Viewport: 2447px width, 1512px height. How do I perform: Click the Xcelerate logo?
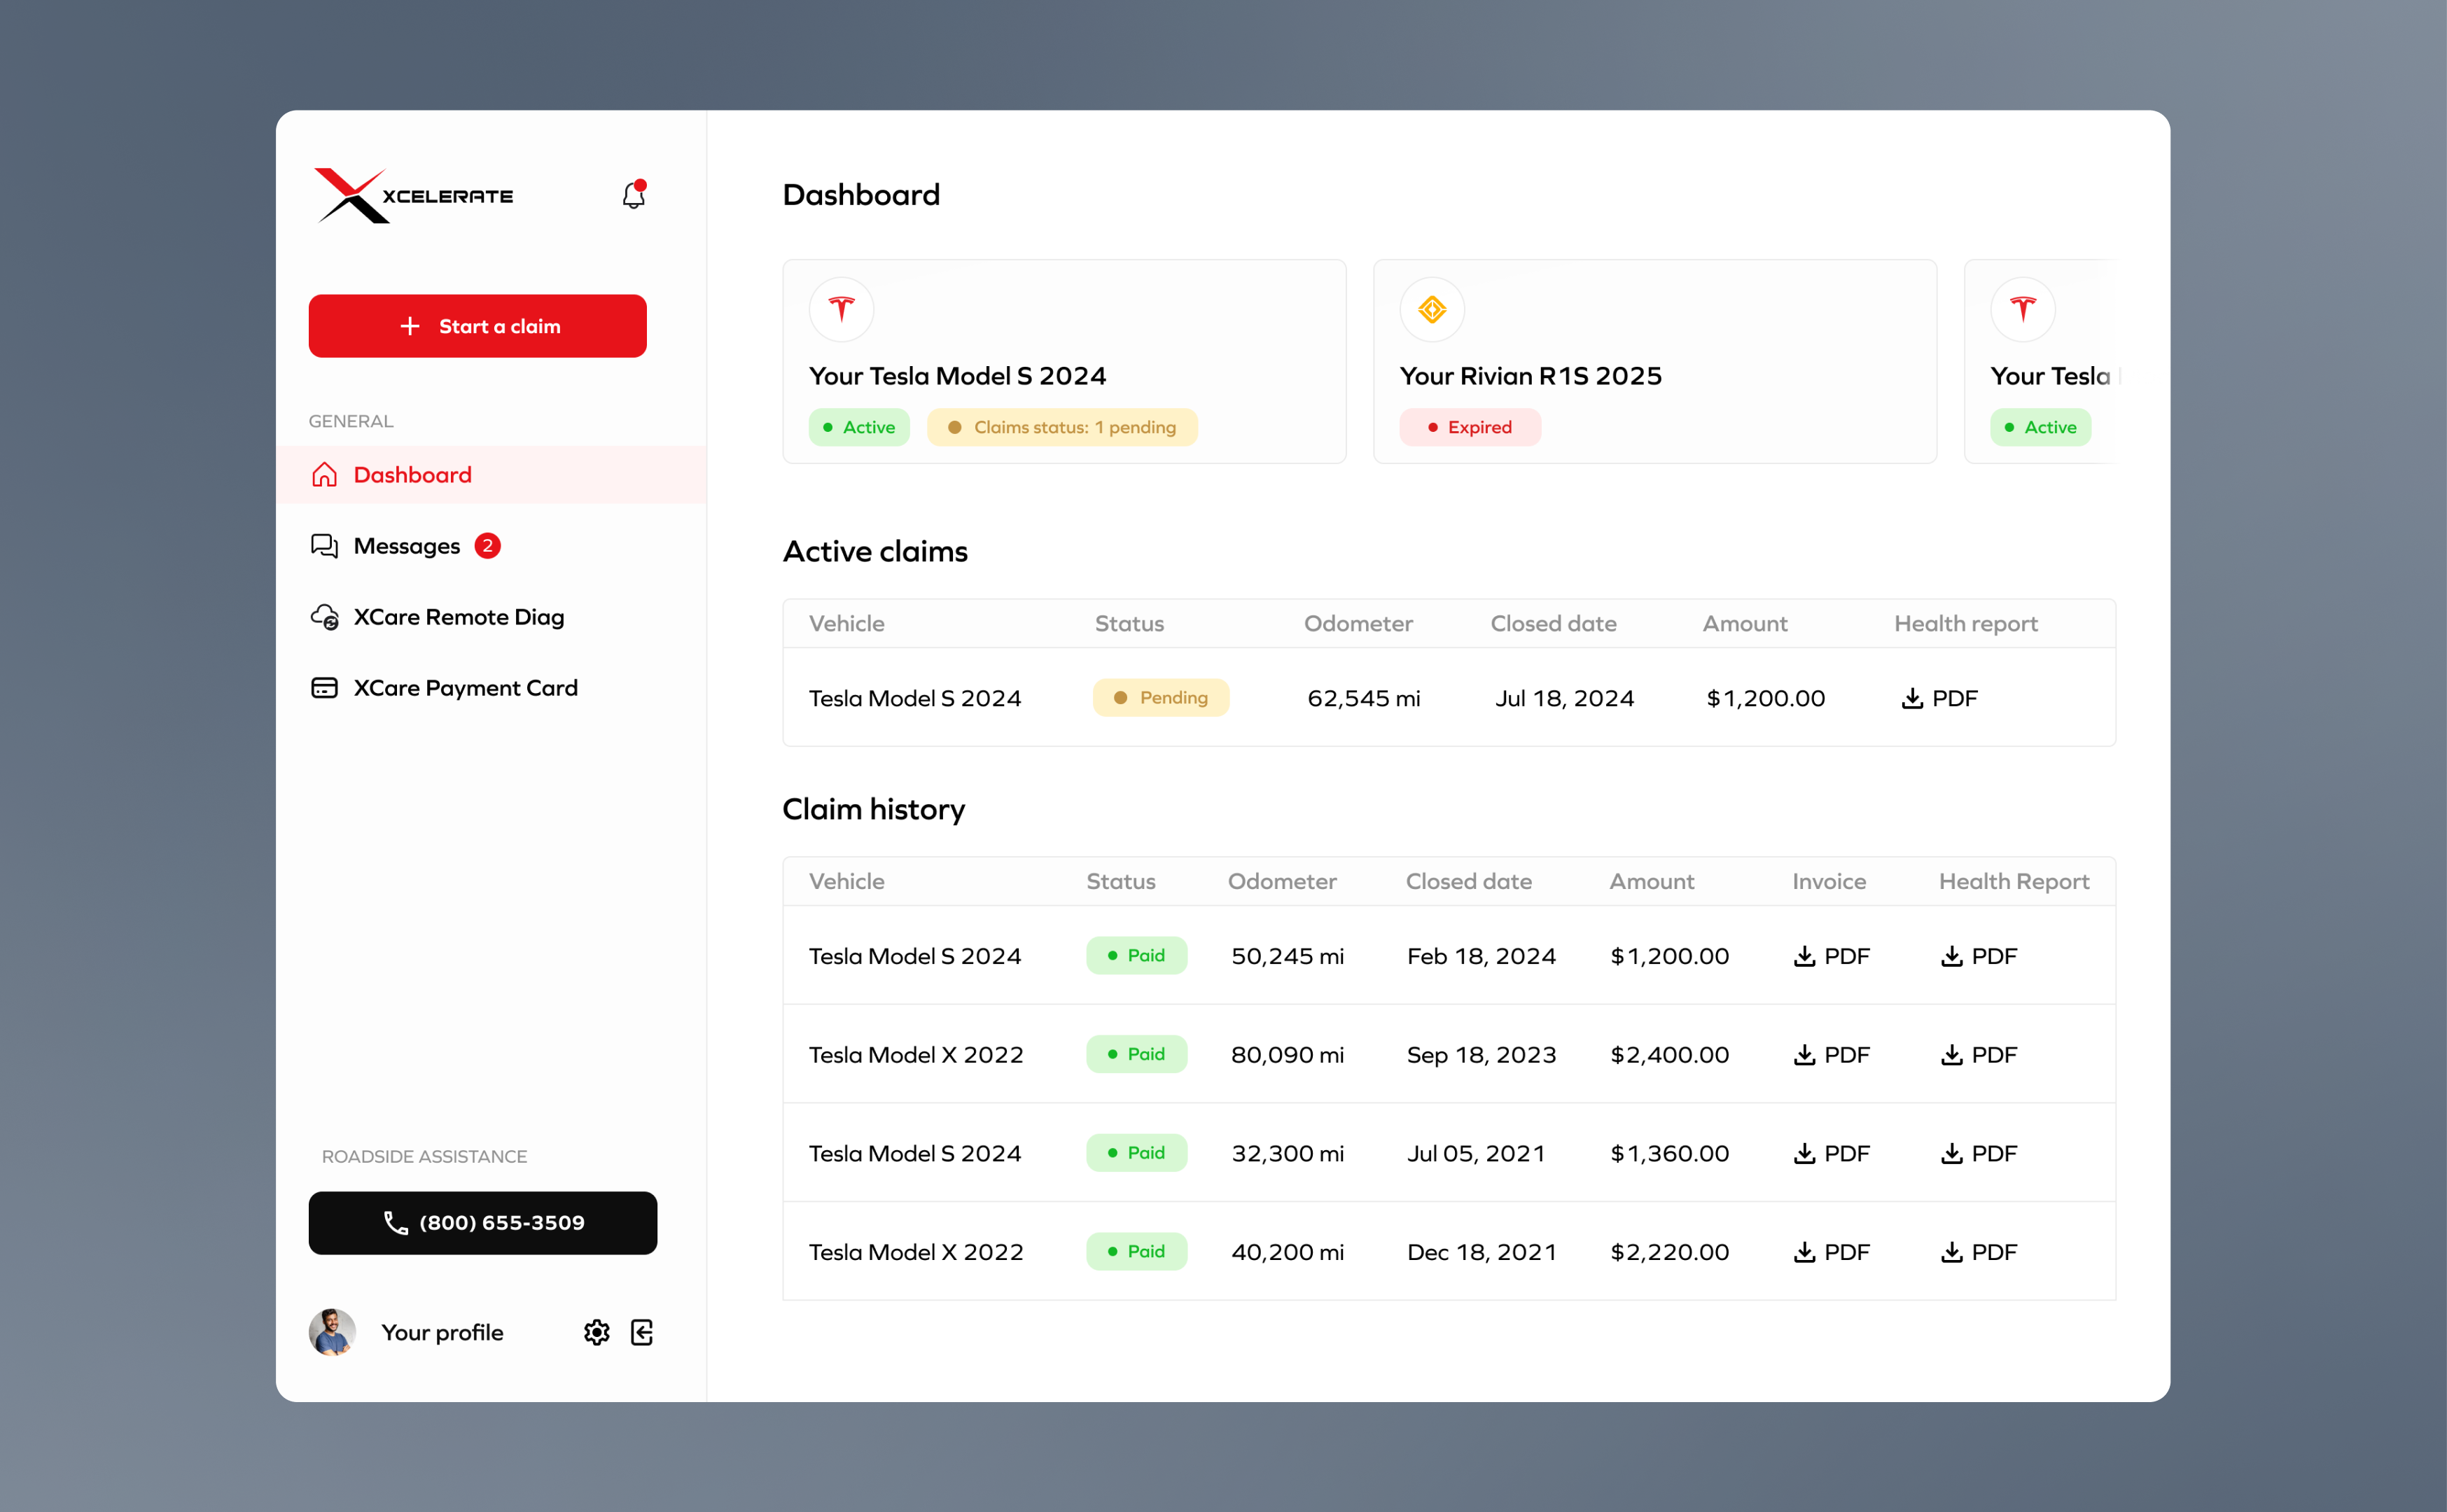(x=413, y=196)
